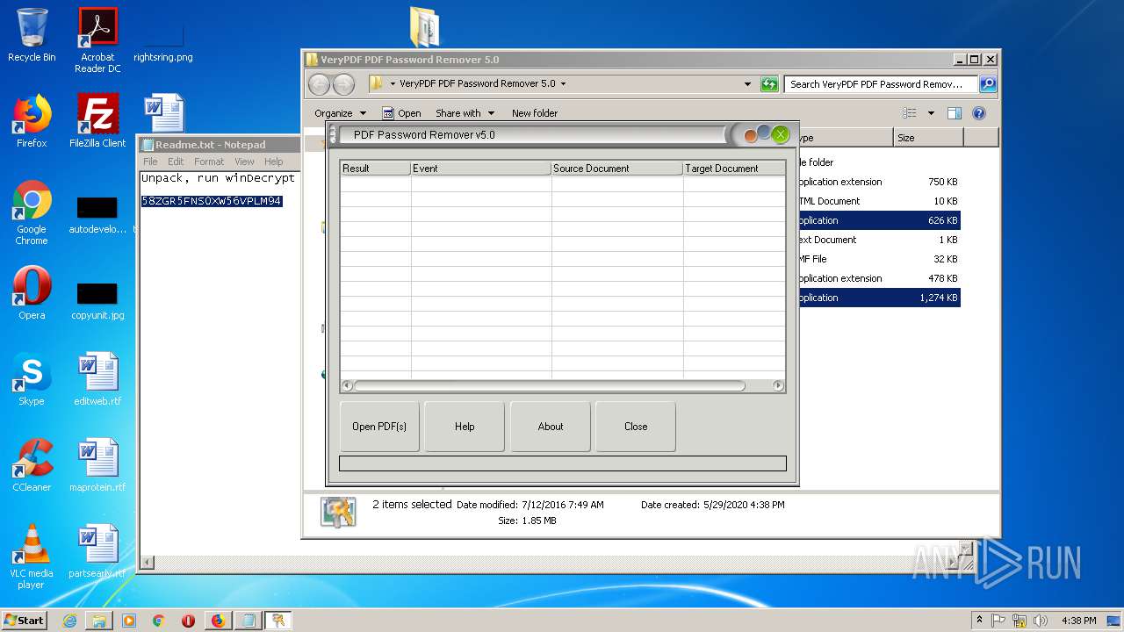Select maprotein.rtf desktop file

click(97, 465)
